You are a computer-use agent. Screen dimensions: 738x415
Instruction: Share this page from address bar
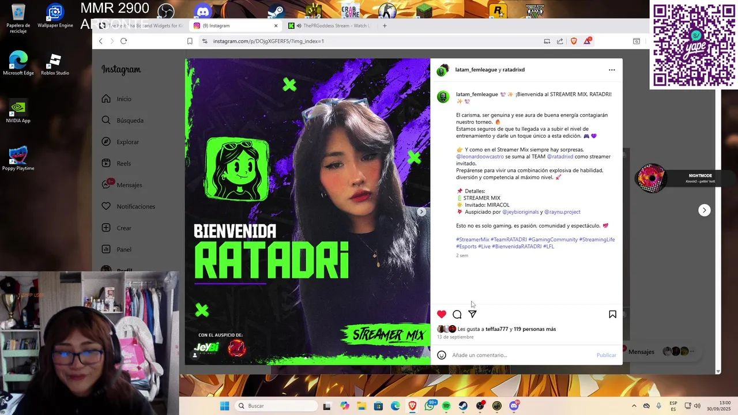click(x=560, y=41)
